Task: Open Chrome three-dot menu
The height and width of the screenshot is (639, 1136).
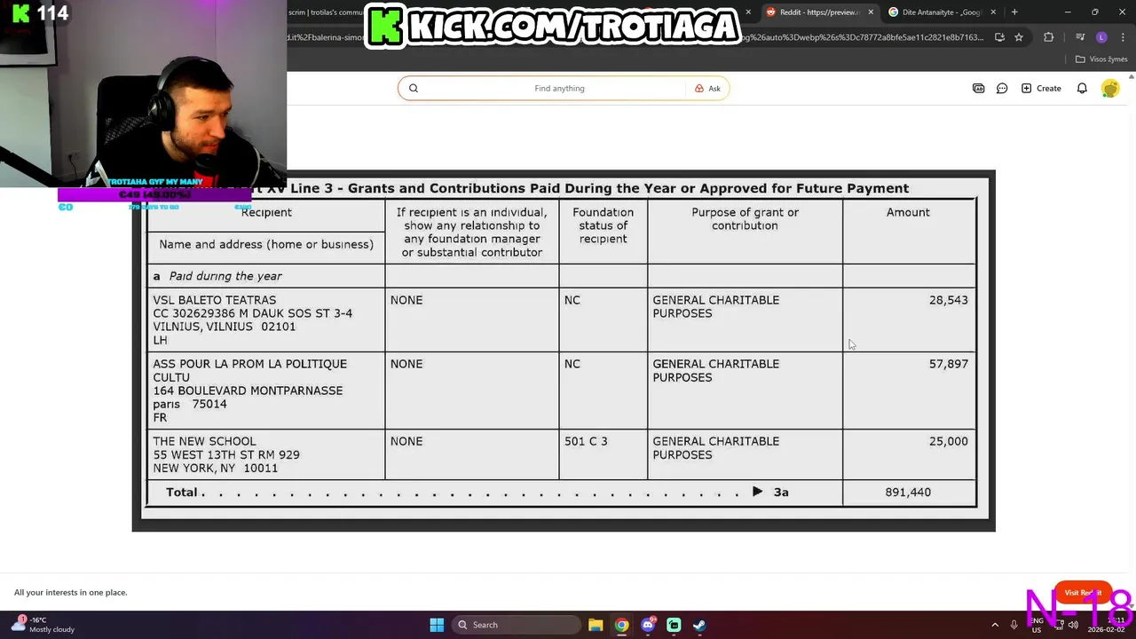Action: [x=1122, y=37]
